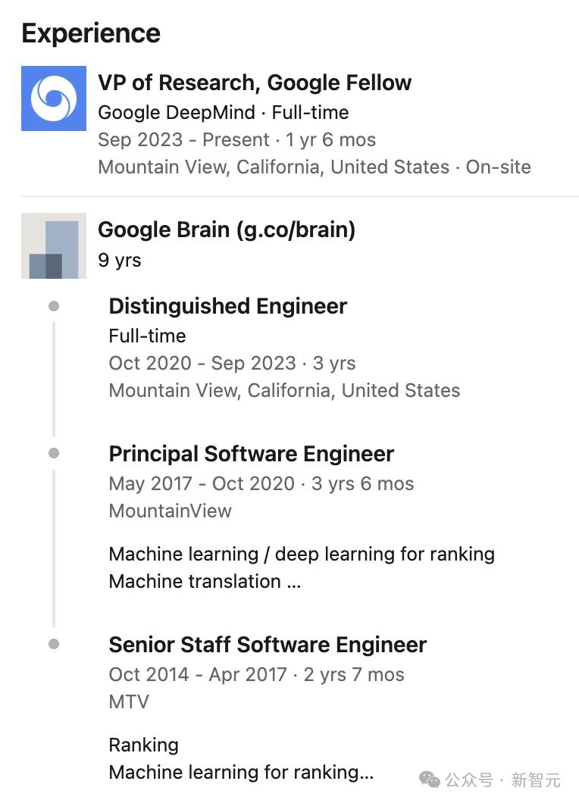Screen dimensions: 579x803
Task: Click the Google DeepMind · Full-time line
Action: click(224, 113)
